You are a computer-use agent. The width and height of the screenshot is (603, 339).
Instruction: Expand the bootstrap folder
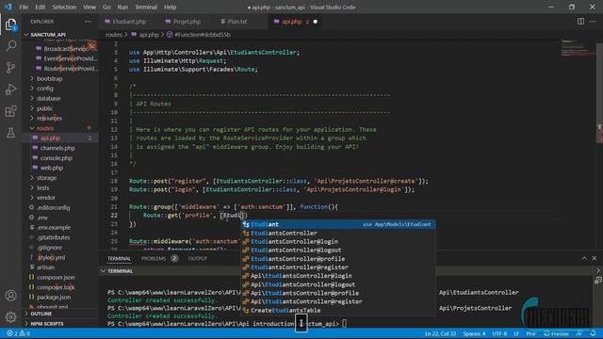pos(60,78)
